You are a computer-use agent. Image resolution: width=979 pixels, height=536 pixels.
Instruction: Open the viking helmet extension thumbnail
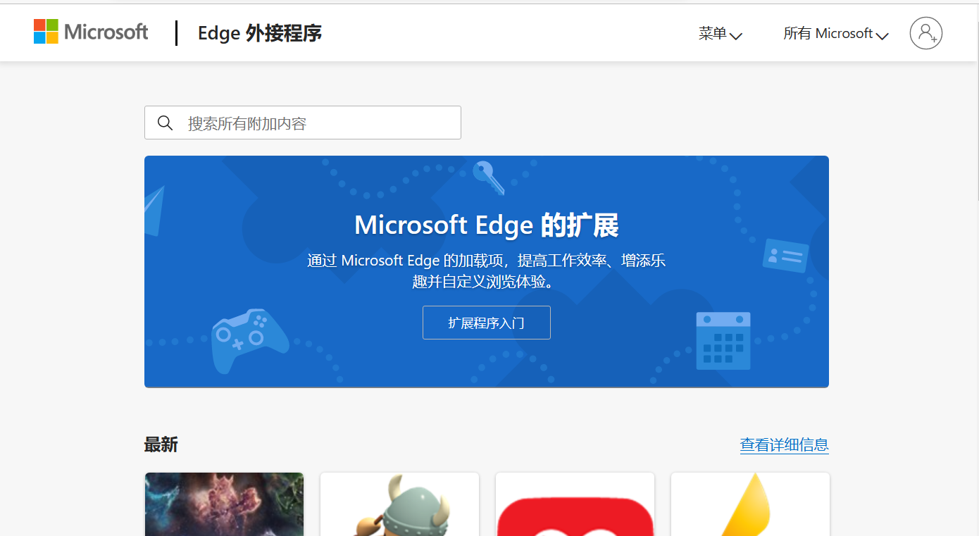(x=399, y=504)
